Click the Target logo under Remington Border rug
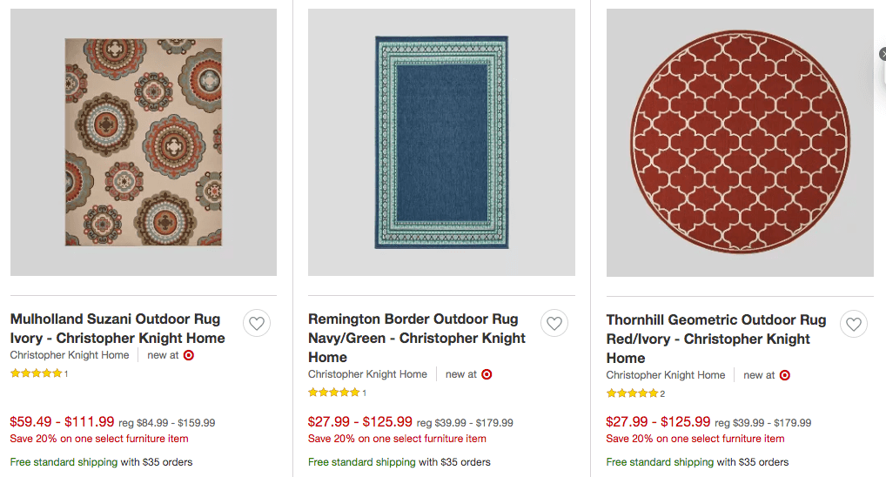The image size is (886, 477). coord(487,374)
